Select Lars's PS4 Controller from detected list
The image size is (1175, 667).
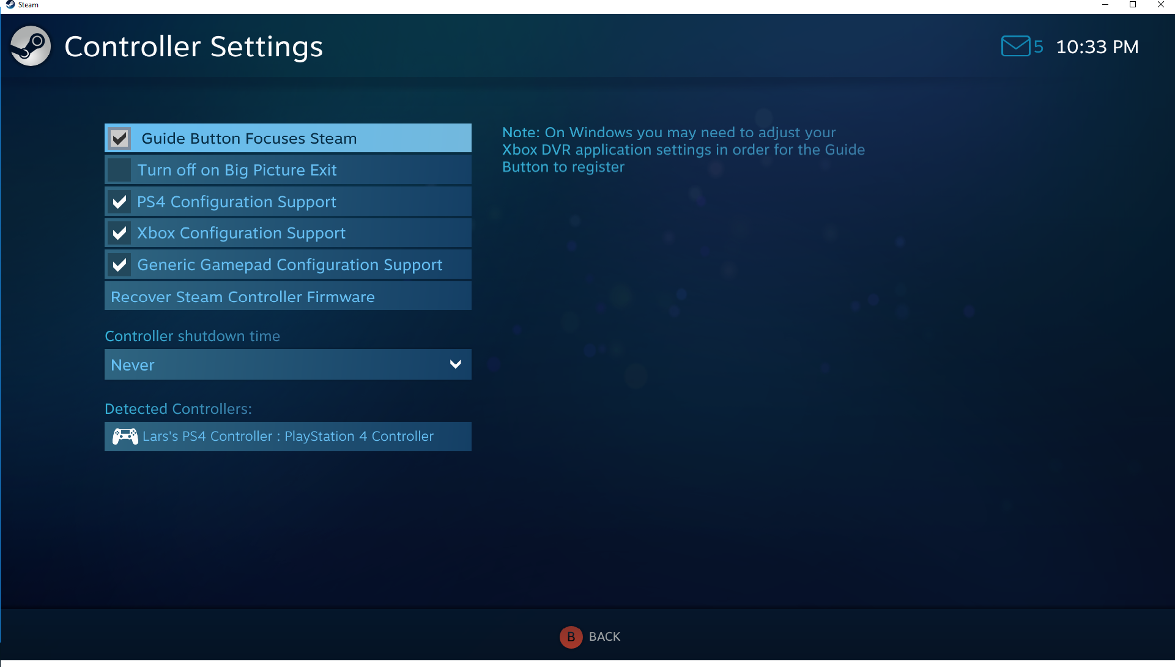pyautogui.click(x=287, y=435)
